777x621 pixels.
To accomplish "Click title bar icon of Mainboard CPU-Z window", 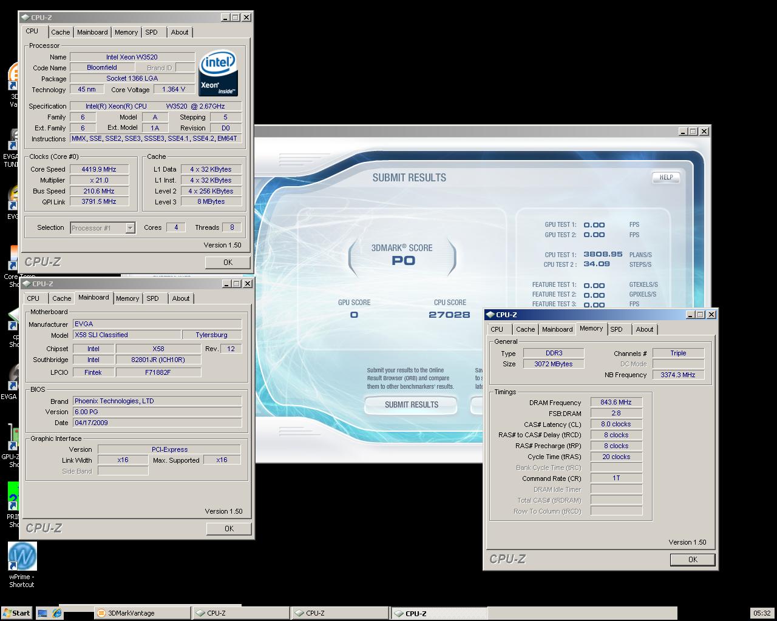I will [25, 284].
